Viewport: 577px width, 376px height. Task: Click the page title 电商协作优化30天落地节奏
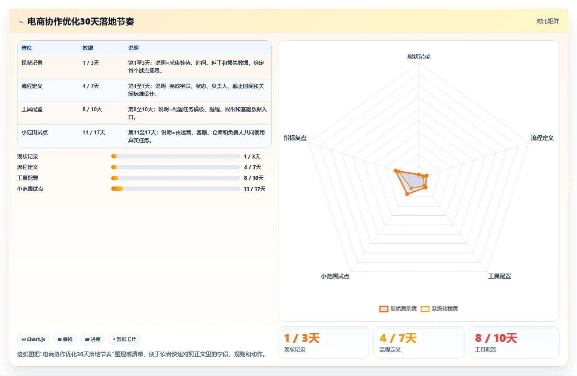coord(81,21)
